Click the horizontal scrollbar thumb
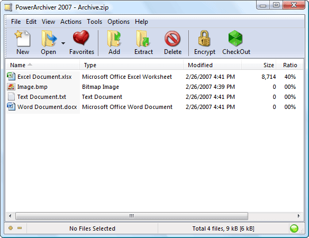Screen dimensions: 309x238 132,216
